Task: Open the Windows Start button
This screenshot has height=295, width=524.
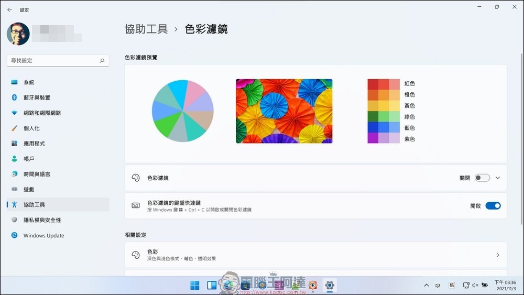Action: (195, 286)
